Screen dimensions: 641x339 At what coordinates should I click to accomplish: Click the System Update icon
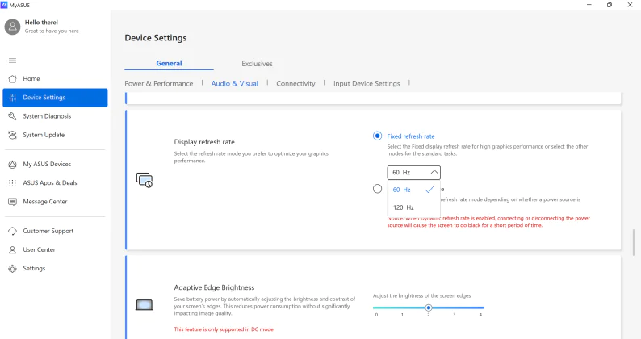[13, 135]
